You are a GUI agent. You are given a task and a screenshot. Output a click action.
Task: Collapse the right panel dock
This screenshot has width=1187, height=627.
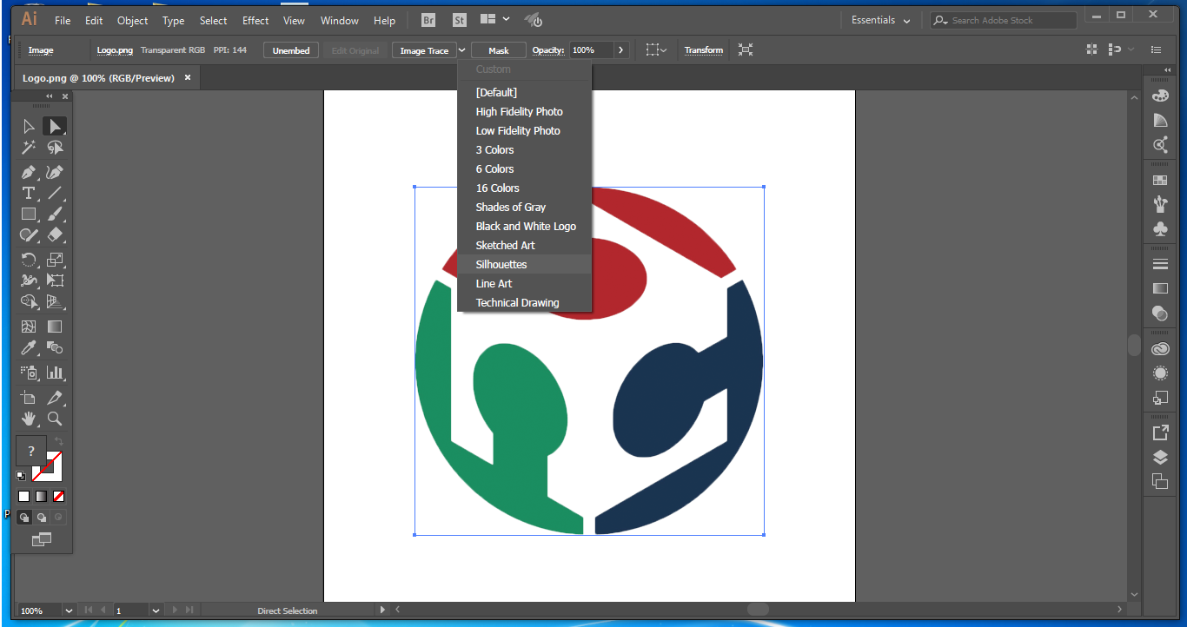click(x=1169, y=70)
